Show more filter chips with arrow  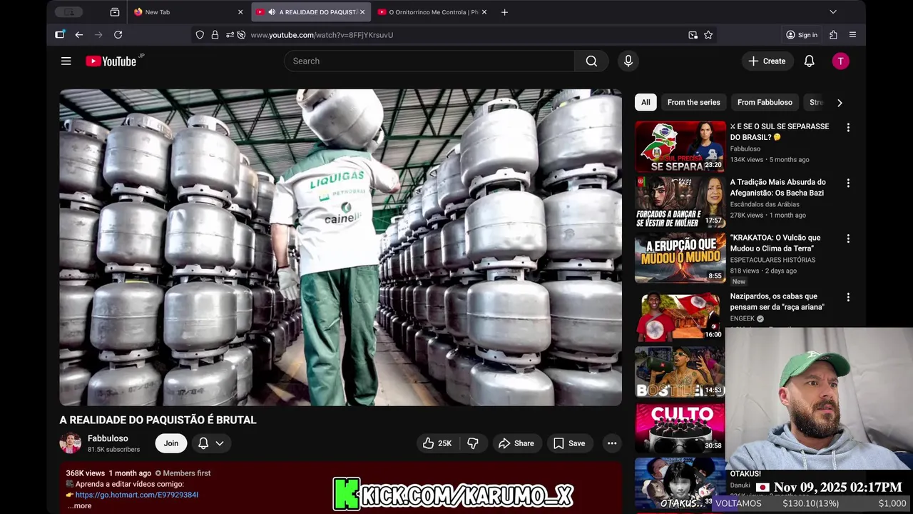coord(840,103)
